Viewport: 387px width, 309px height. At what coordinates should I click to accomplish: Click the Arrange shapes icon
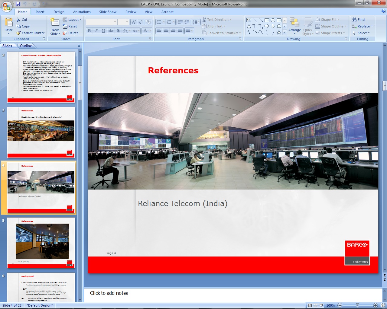click(294, 22)
